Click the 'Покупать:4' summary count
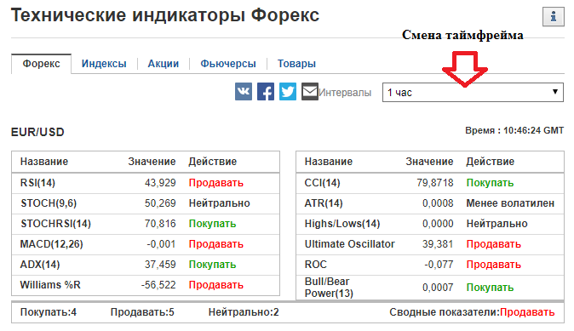Screen dimensions: 574x331 point(49,312)
